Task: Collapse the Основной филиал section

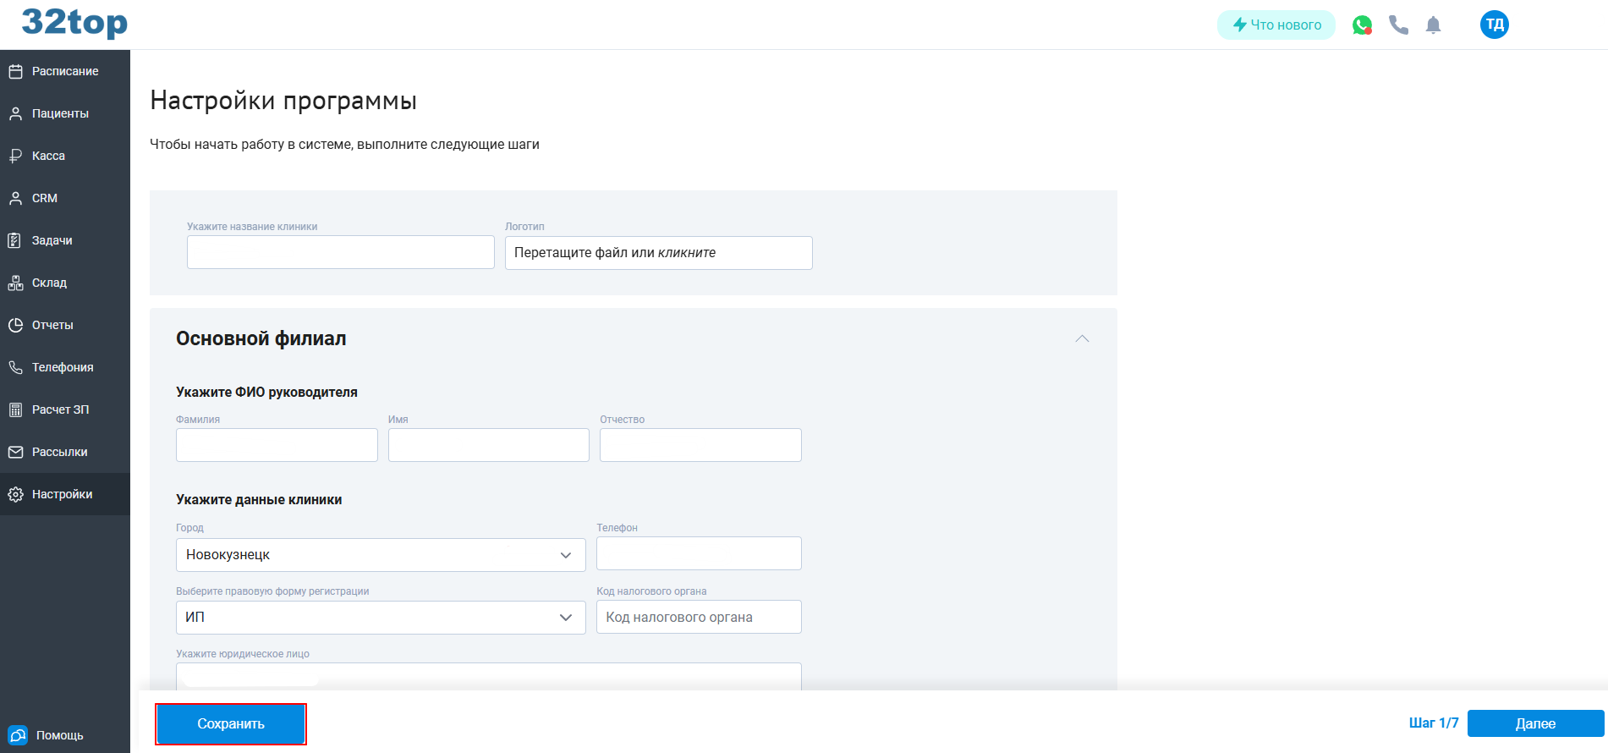Action: [x=1082, y=338]
